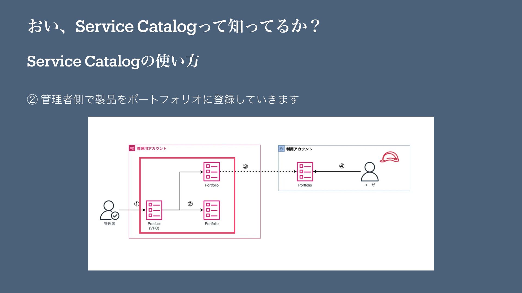Select the lower Portfolio icon in management account
The height and width of the screenshot is (293, 522).
tap(212, 210)
